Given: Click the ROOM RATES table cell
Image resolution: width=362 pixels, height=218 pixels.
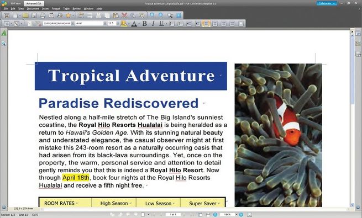Looking at the screenshot, I should [x=66, y=203].
